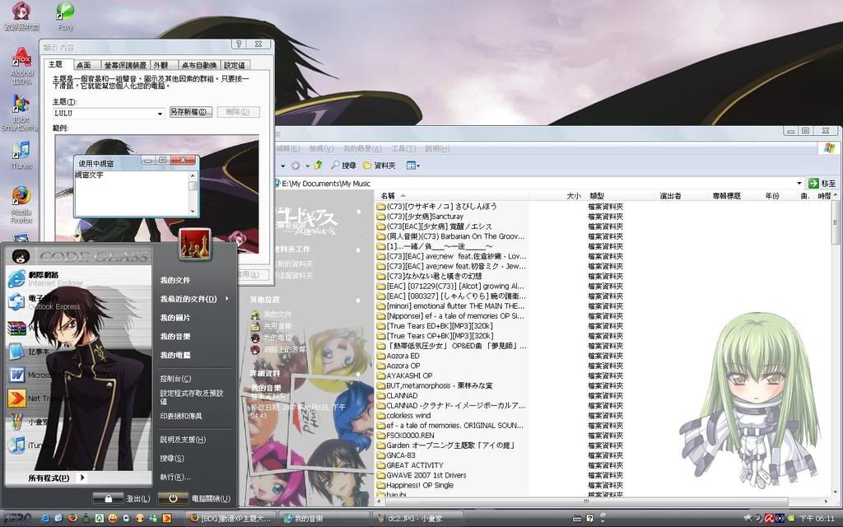Open 印表機和傳真 from Start menu

(x=181, y=416)
